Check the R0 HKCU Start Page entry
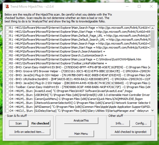159x145 pixels. click(7, 32)
